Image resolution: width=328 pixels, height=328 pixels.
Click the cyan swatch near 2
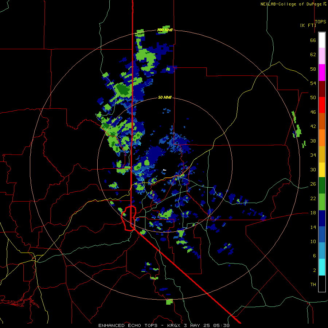pyautogui.click(x=322, y=267)
